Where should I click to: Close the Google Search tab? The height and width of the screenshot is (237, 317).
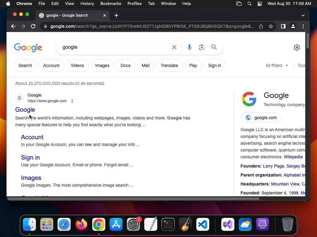click(105, 15)
